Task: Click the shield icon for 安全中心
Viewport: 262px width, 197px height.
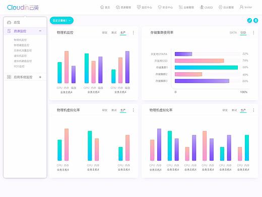Action: tap(160, 7)
